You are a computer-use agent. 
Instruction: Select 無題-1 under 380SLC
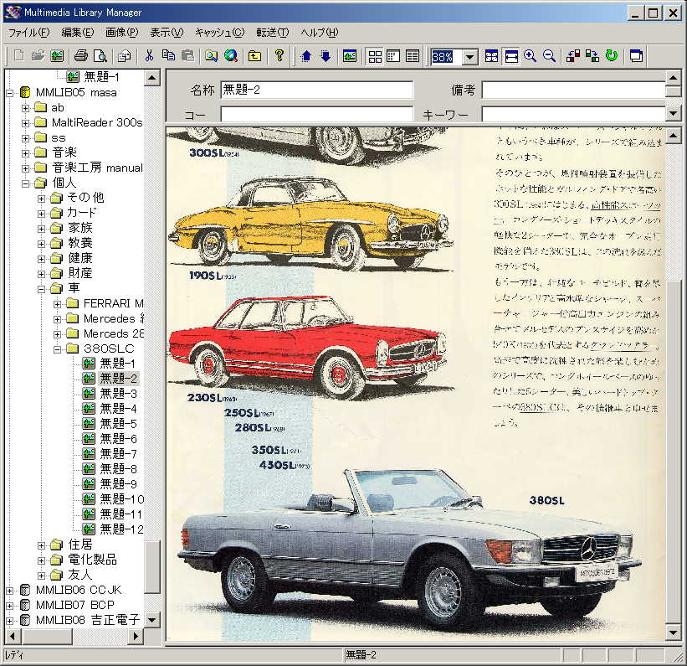118,364
